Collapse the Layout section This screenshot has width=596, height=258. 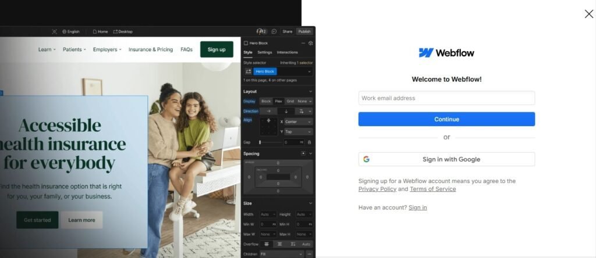[x=311, y=91]
